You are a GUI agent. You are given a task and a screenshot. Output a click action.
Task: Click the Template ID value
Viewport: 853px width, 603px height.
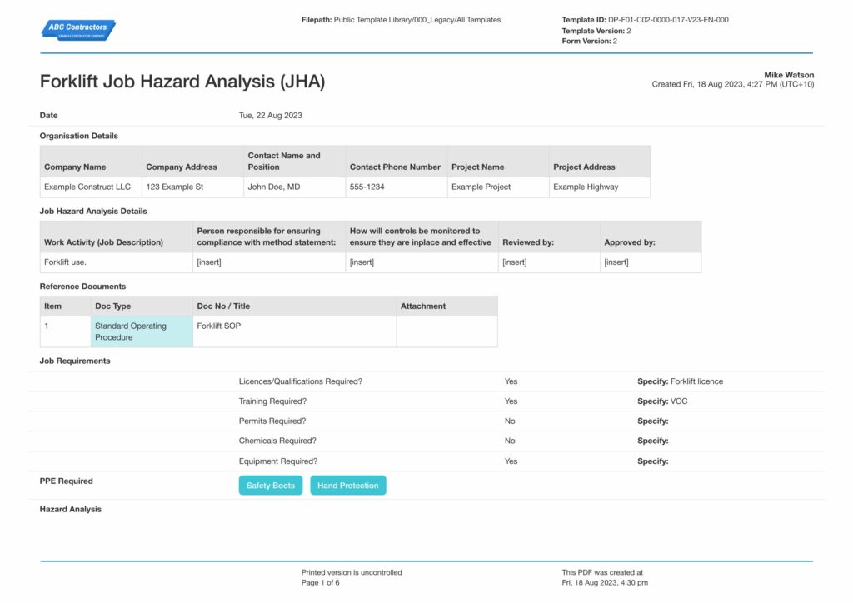[668, 20]
